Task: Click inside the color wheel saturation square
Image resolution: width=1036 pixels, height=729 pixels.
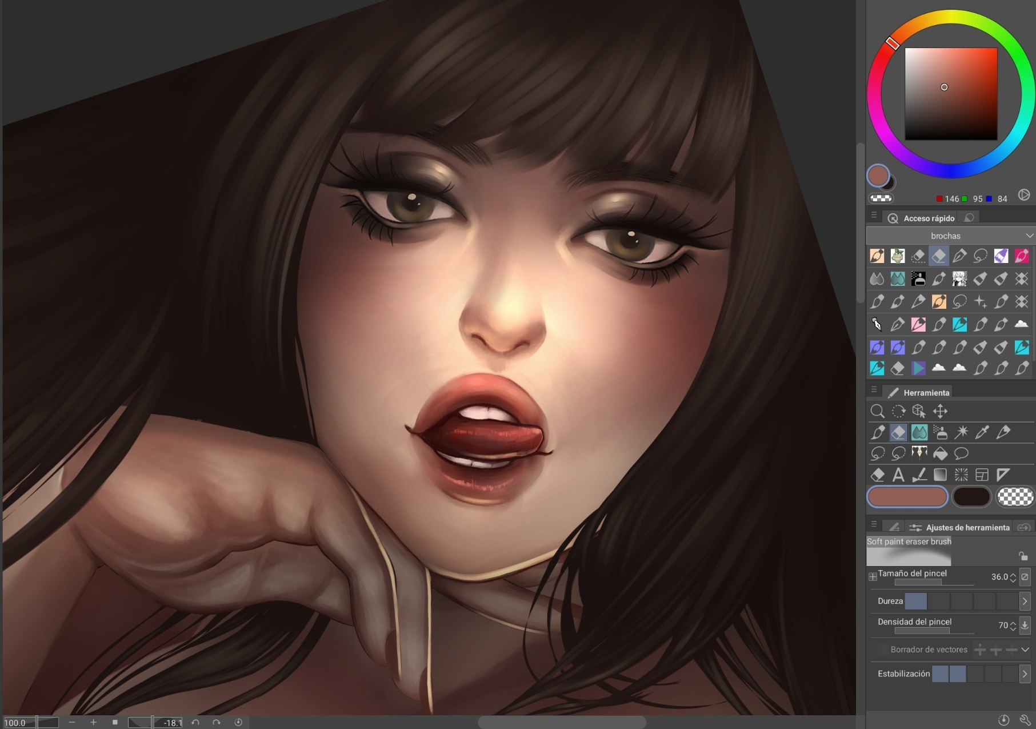Action: click(951, 94)
